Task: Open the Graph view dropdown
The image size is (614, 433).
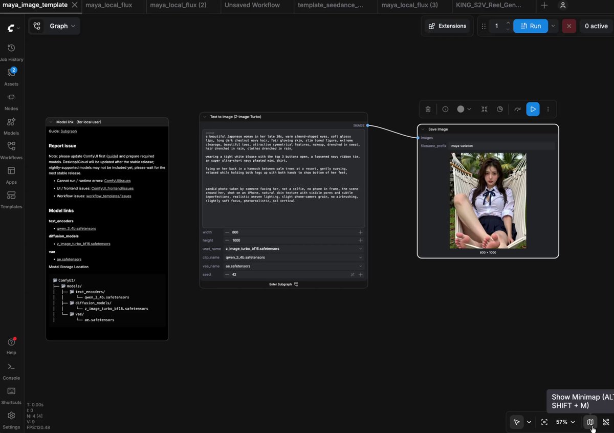Action: coord(54,26)
